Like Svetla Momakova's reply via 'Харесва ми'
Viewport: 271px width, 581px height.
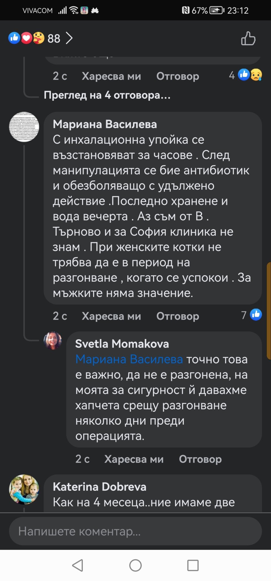tap(134, 459)
